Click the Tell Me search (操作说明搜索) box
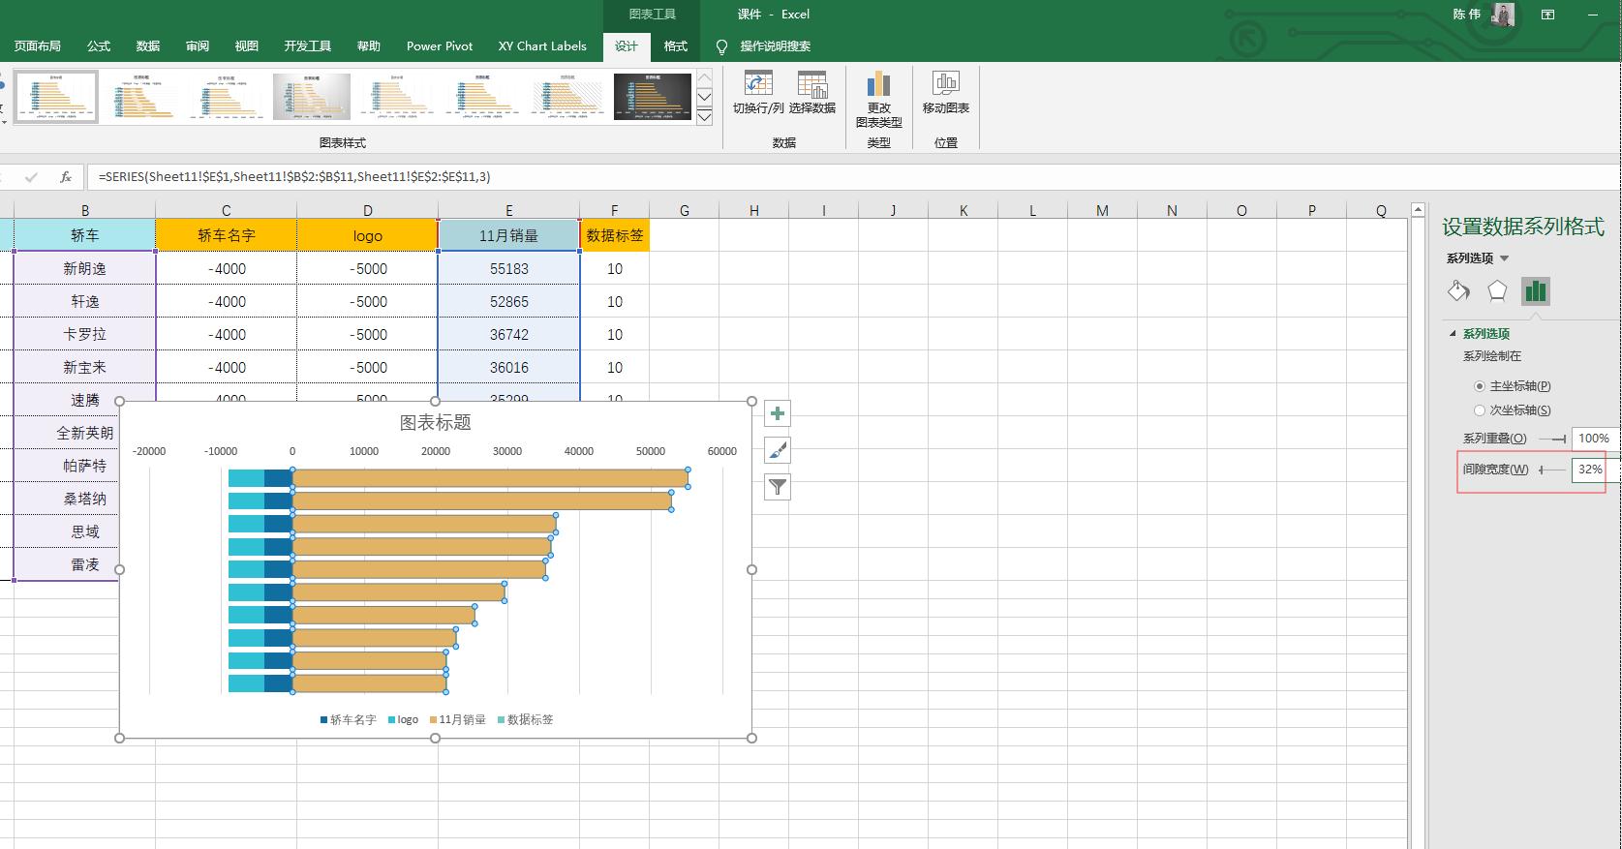Image resolution: width=1622 pixels, height=849 pixels. tap(775, 46)
